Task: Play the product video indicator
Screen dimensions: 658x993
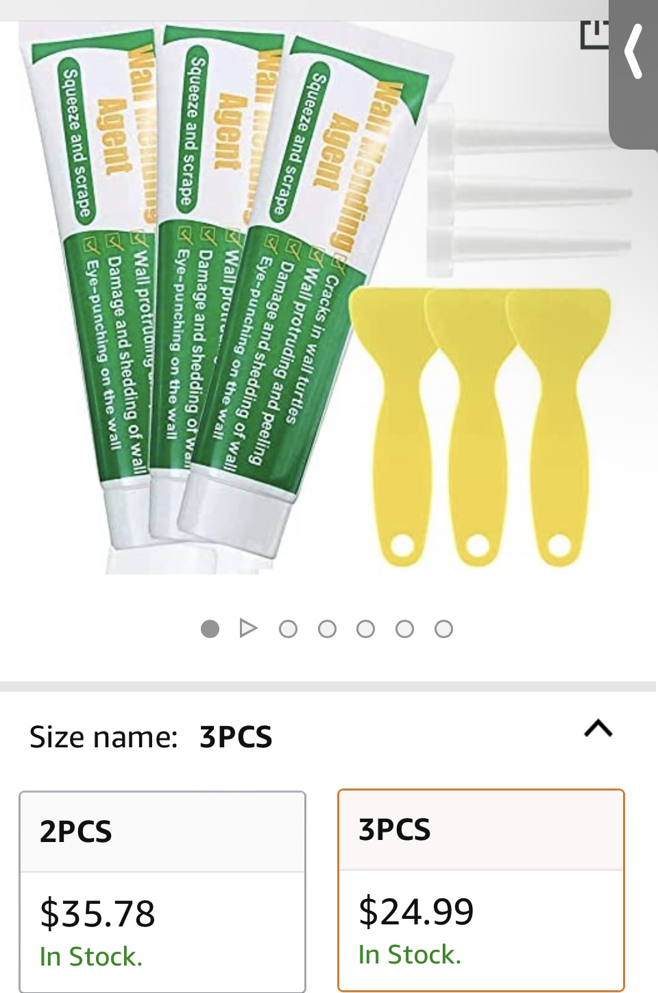Action: [x=248, y=629]
